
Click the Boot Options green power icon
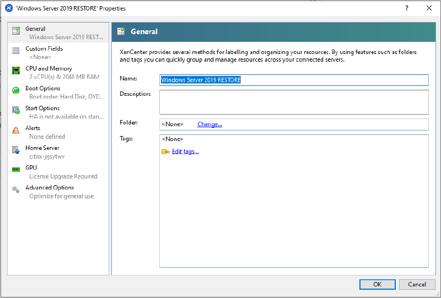(x=16, y=90)
